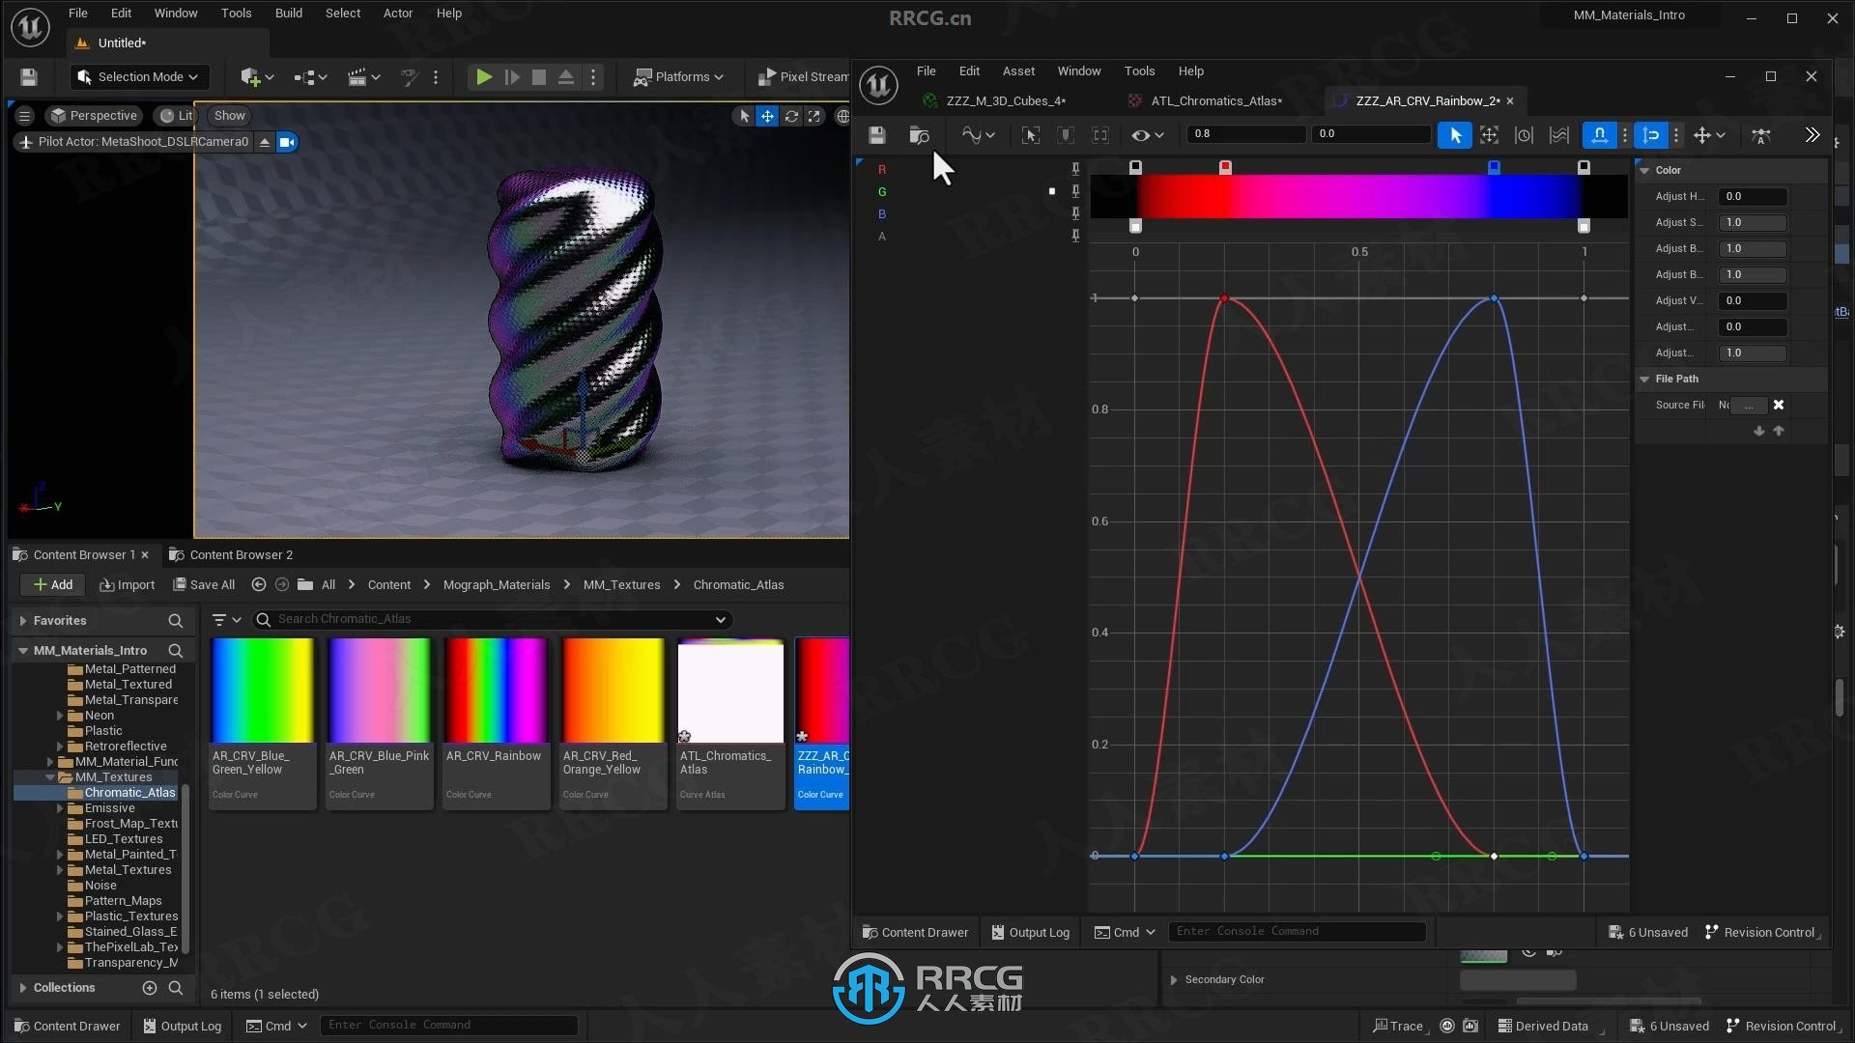The height and width of the screenshot is (1043, 1855).
Task: Toggle the Secondary Color expander panel
Action: [1174, 978]
